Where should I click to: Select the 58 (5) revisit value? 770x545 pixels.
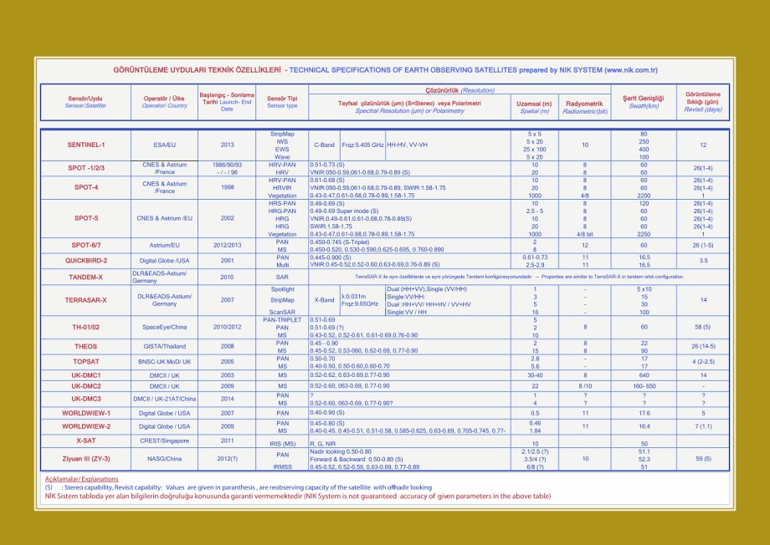click(703, 327)
